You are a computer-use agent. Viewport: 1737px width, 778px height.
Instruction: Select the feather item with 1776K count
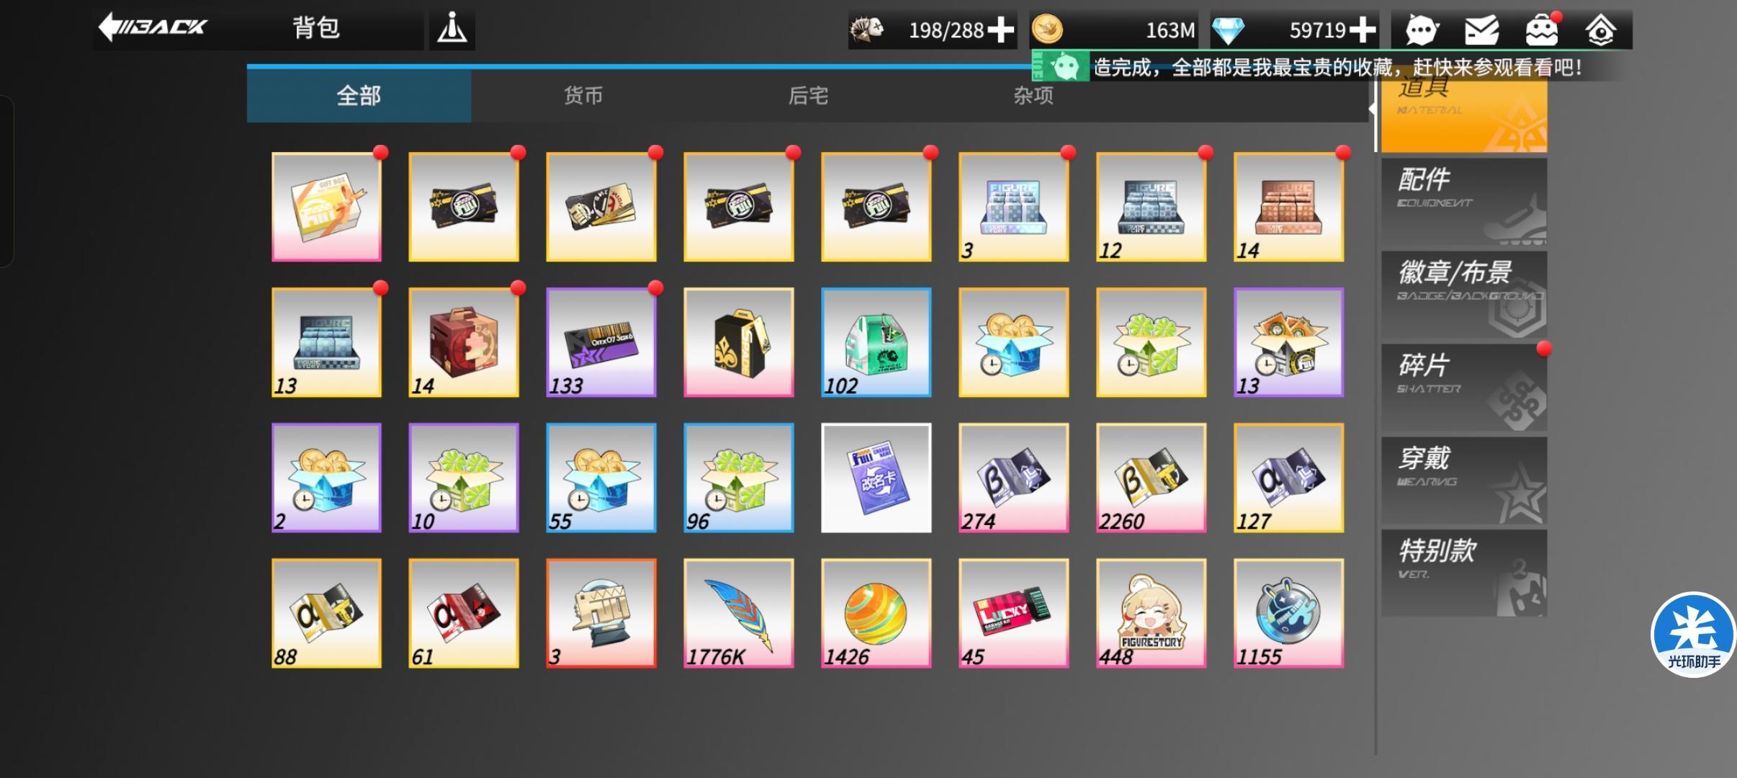[738, 613]
